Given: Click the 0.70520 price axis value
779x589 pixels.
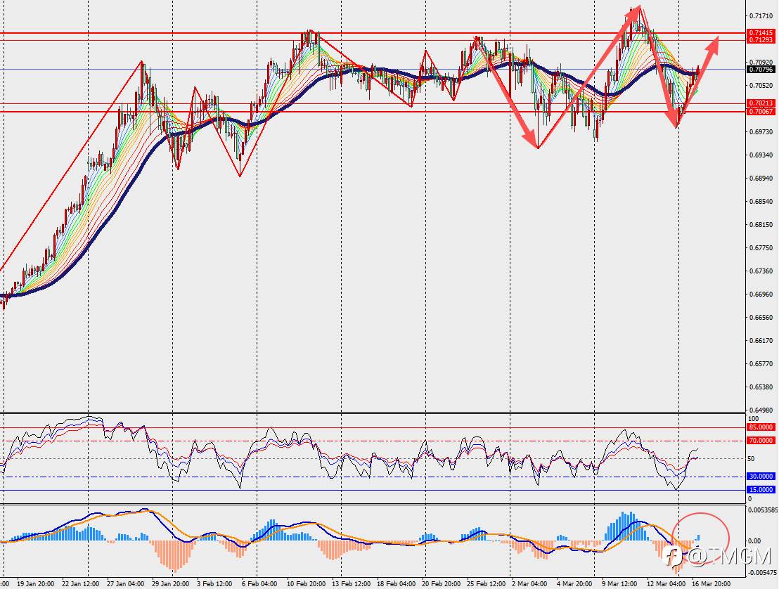Looking at the screenshot, I should coord(760,86).
